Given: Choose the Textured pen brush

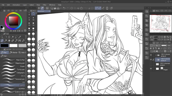Looking at the screenshot, I should [x=13, y=79].
